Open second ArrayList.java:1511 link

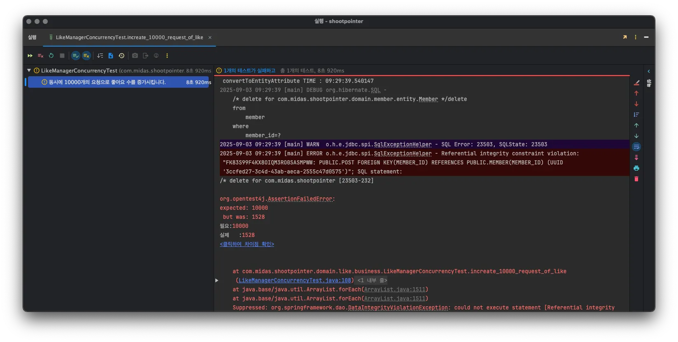[x=395, y=298]
